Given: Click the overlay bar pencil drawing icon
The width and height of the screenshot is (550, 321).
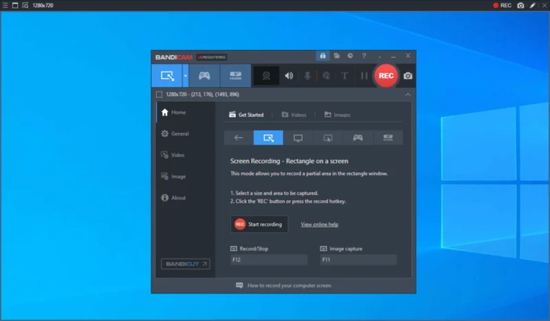Looking at the screenshot, I should tap(533, 5).
